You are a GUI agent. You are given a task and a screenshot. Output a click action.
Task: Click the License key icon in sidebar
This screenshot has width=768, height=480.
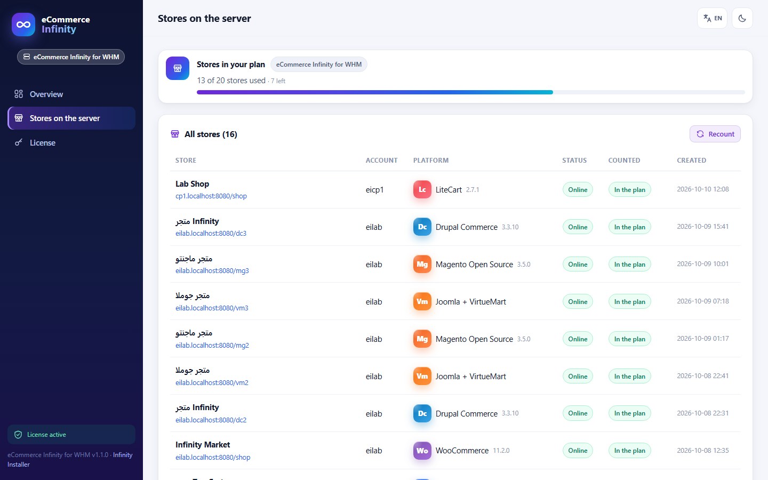[x=19, y=142]
